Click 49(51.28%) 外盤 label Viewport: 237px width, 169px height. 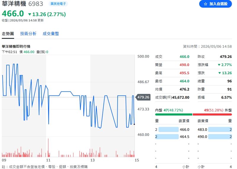[218, 110]
